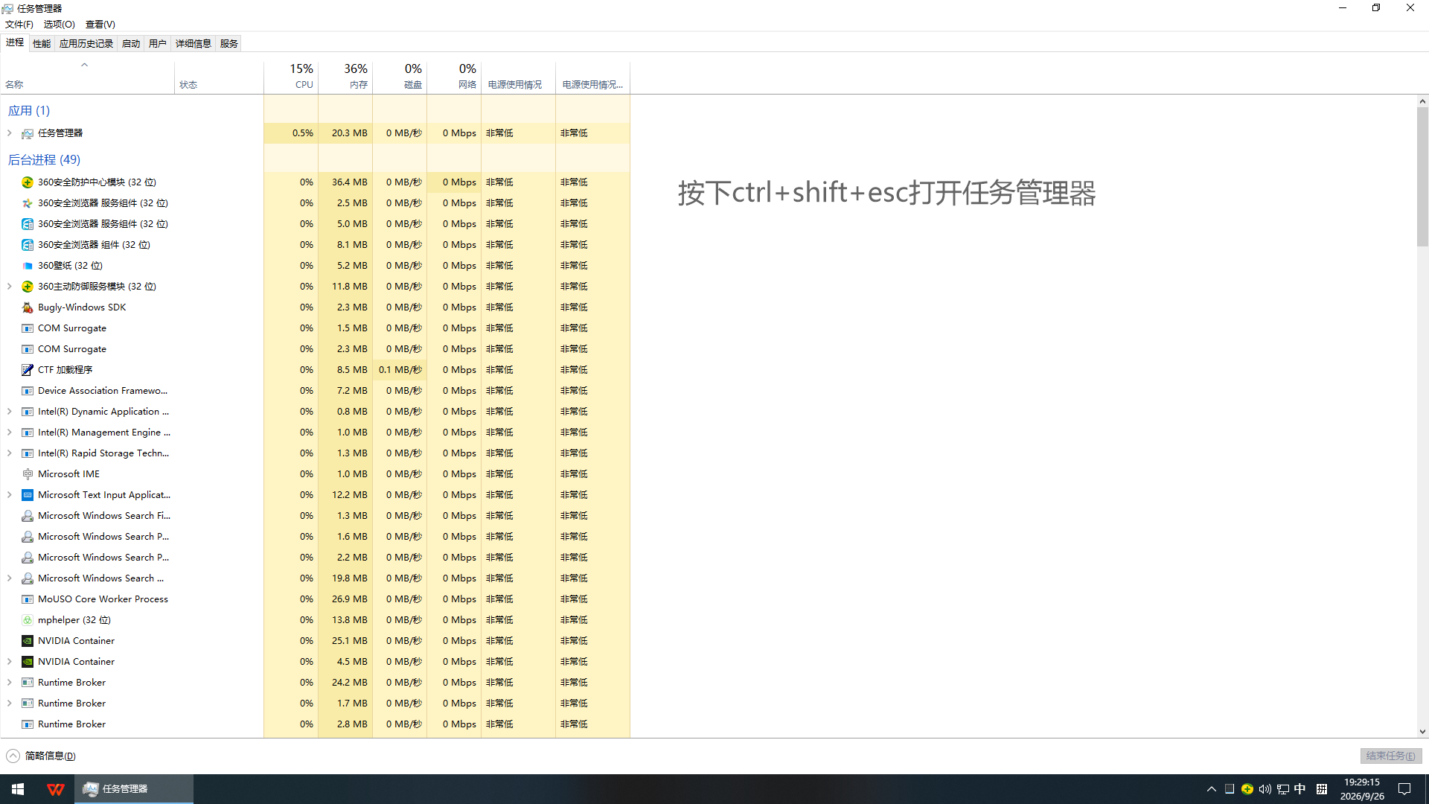The width and height of the screenshot is (1429, 804).
Task: Open the volume control in system tray
Action: click(x=1265, y=789)
